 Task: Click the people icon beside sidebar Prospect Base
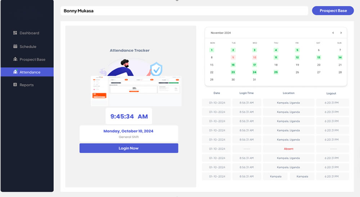(x=15, y=59)
